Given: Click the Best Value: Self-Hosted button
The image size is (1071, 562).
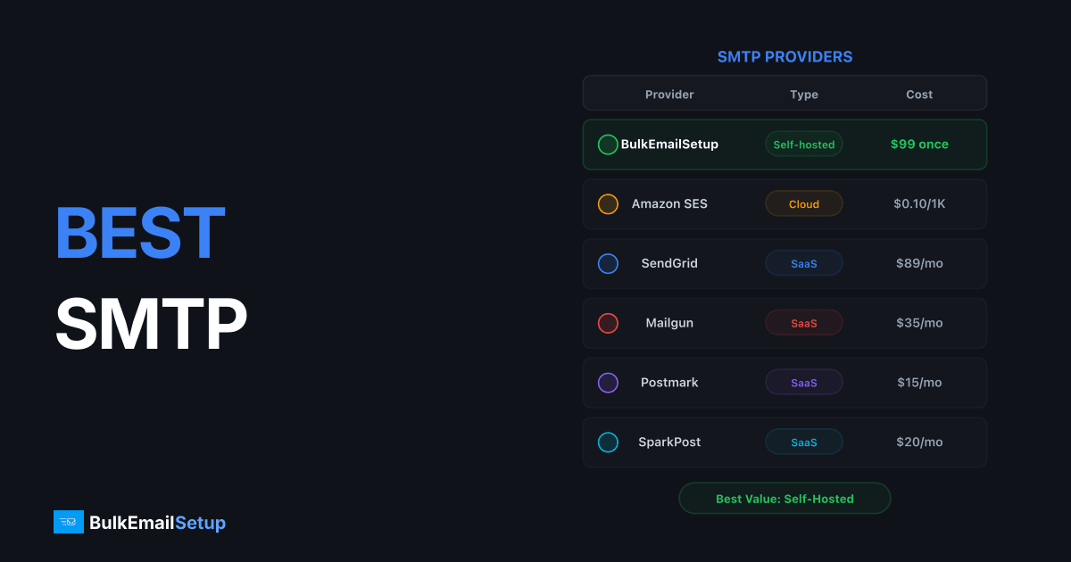Looking at the screenshot, I should click(785, 498).
